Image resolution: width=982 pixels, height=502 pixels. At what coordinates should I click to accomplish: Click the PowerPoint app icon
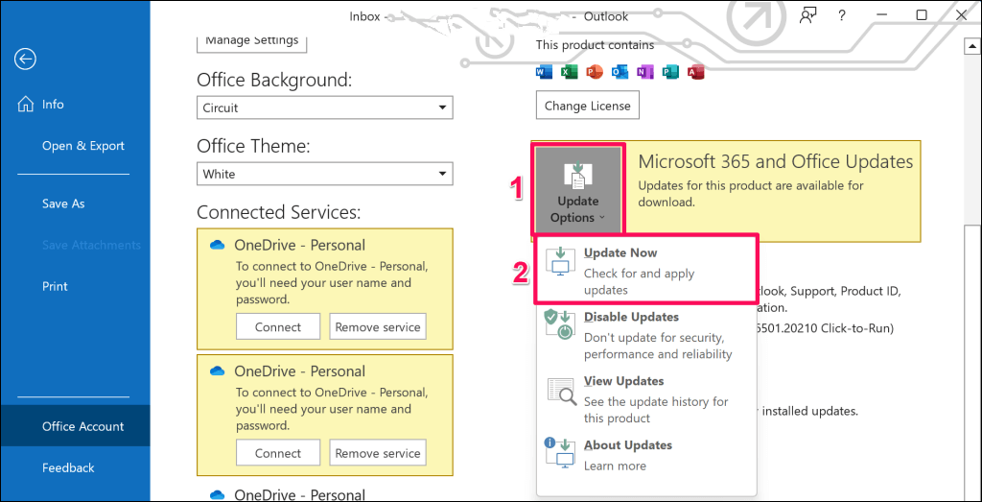click(x=595, y=72)
